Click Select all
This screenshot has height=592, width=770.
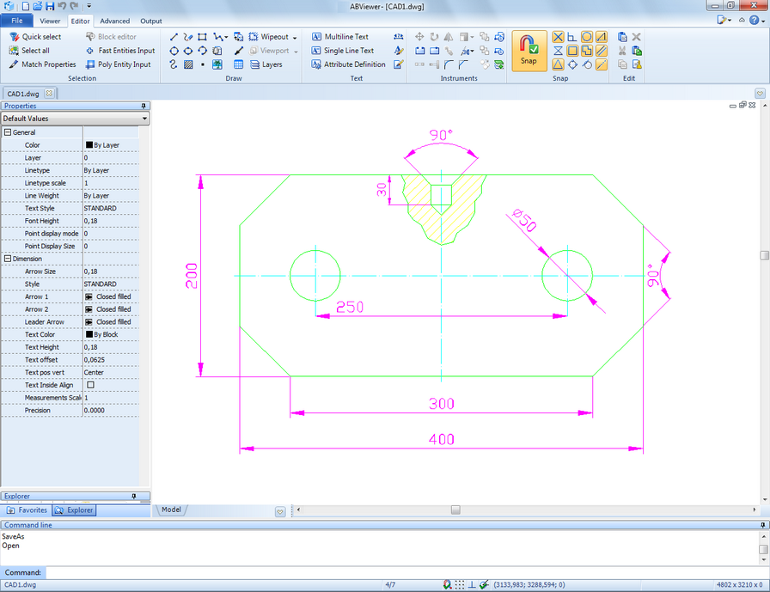[29, 51]
